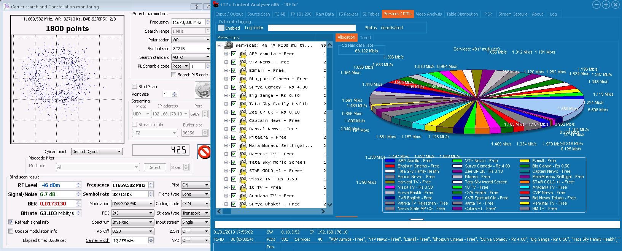Uncheck the VTV News service checkbox

point(234,62)
